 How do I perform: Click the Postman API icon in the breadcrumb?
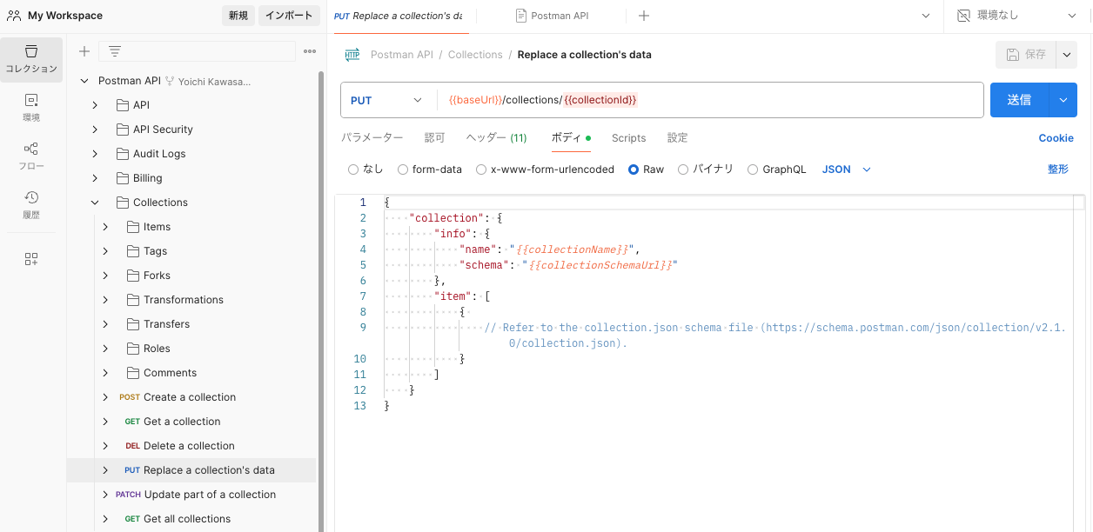tap(352, 54)
